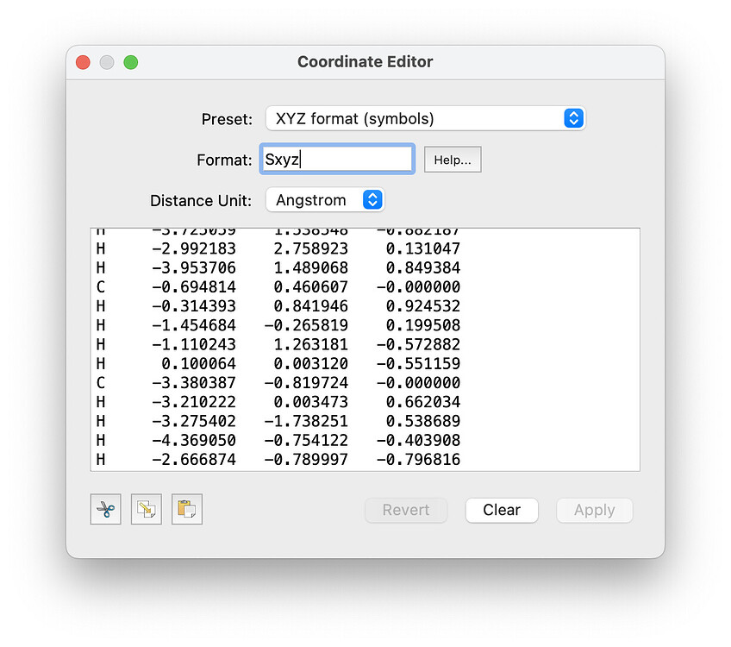Select text in the Format field
731x647 pixels.
[336, 158]
